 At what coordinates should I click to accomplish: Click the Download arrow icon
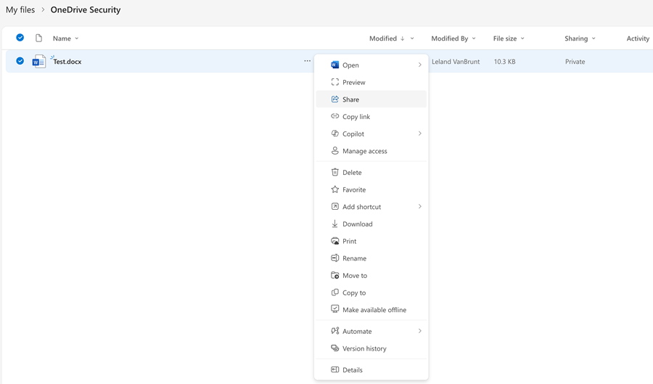[x=334, y=224]
